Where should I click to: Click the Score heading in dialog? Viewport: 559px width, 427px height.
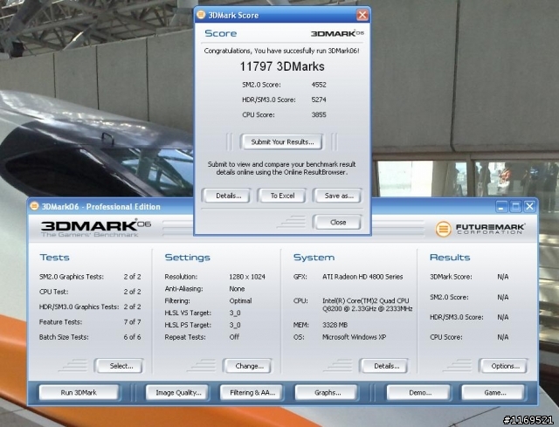coord(221,33)
